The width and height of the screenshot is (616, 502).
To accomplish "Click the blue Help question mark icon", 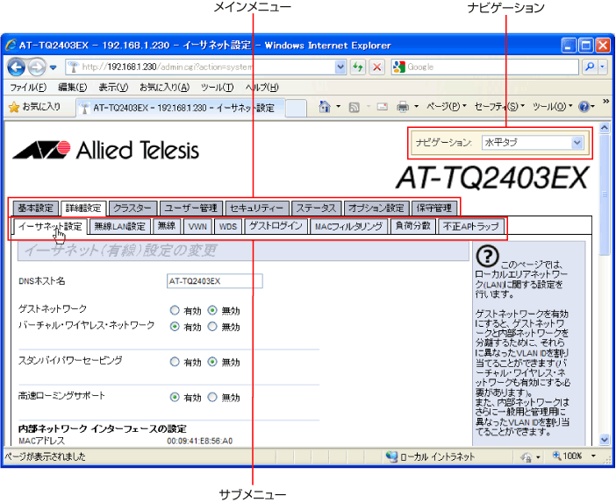I will coord(584,106).
